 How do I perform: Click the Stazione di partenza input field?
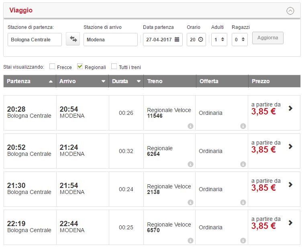(x=35, y=40)
